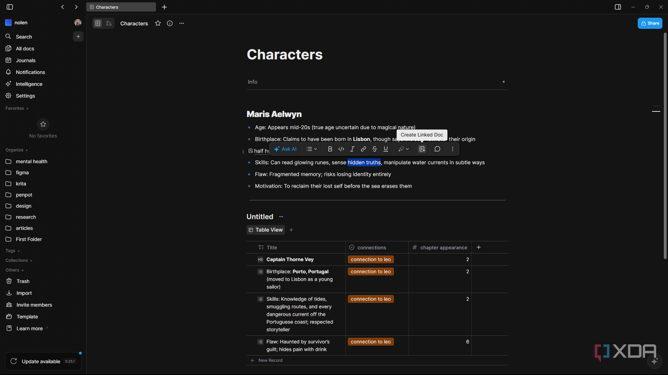This screenshot has height=375, width=668.
Task: Click the page scrollbar
Action: 665,146
